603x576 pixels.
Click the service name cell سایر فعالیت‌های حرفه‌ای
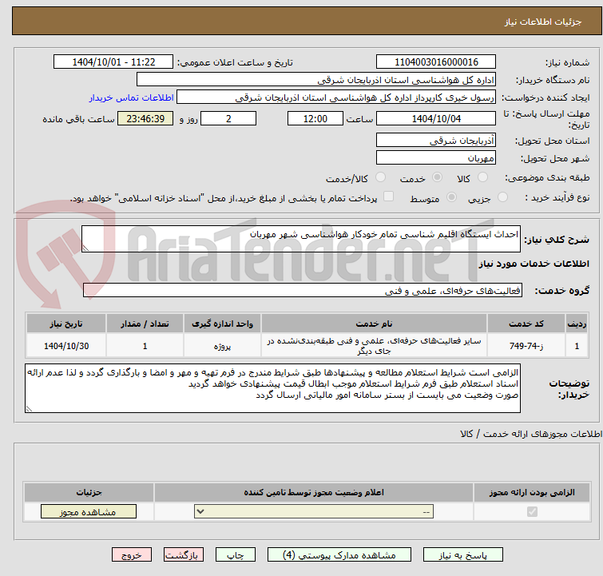pyautogui.click(x=375, y=346)
